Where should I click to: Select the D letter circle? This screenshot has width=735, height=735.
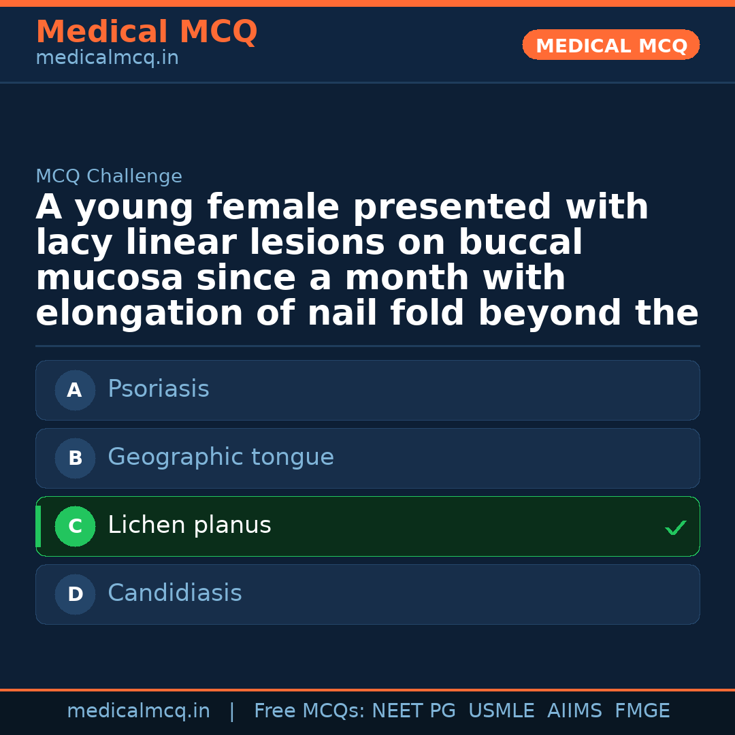pyautogui.click(x=75, y=595)
